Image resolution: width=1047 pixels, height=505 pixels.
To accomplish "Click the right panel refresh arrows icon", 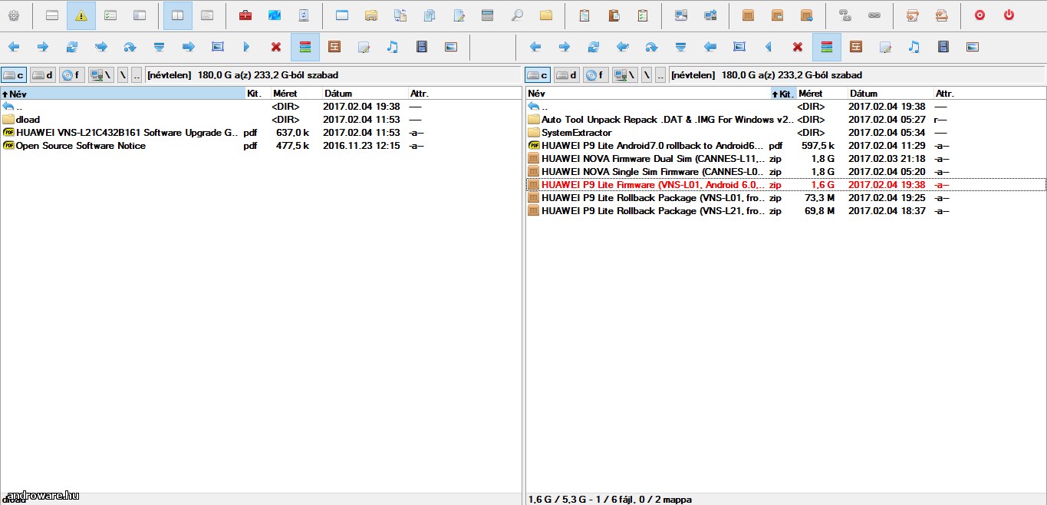I will 594,47.
